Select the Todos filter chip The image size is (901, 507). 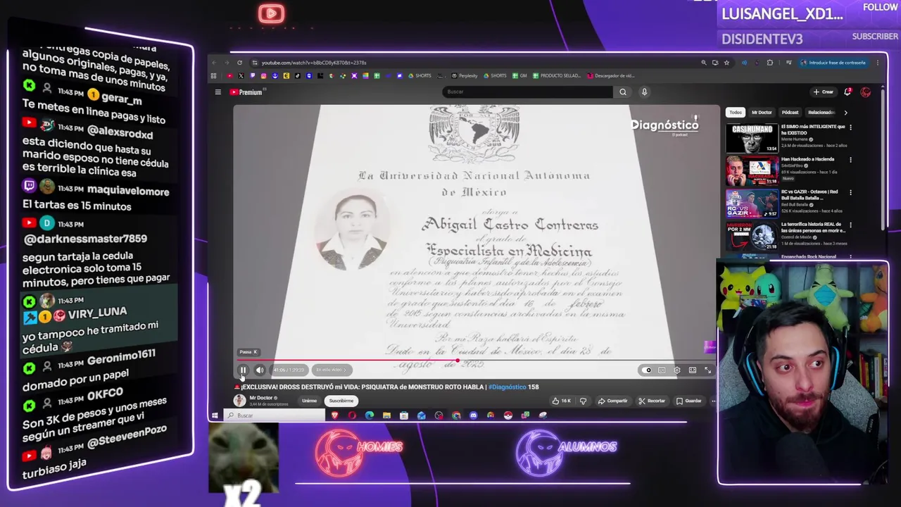coord(736,112)
